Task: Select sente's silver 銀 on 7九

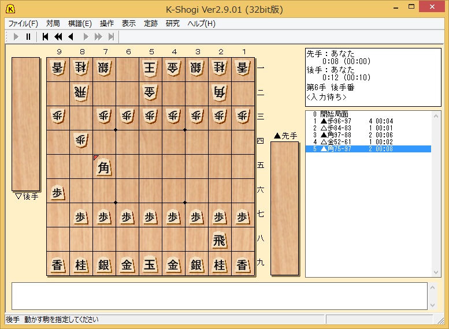Action: pos(104,264)
